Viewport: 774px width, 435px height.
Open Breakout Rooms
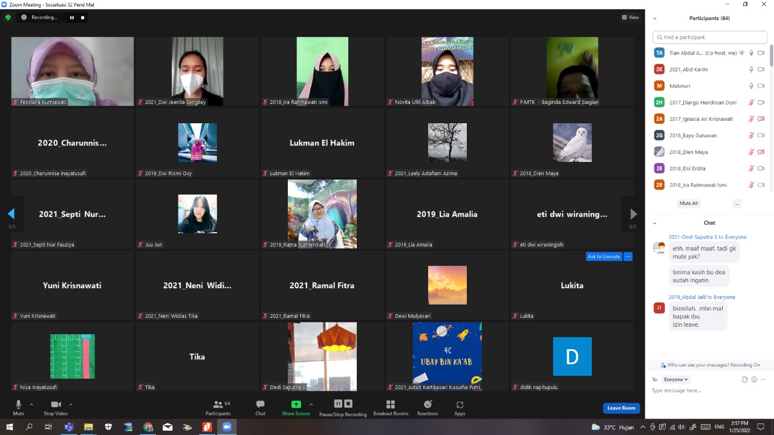[x=391, y=407]
